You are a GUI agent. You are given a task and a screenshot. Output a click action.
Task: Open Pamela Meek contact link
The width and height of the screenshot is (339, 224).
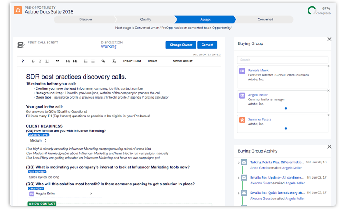coord(258,70)
